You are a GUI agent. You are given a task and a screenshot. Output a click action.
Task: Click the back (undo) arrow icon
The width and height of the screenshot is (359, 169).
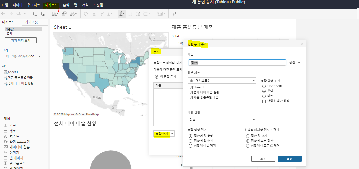click(x=3, y=14)
